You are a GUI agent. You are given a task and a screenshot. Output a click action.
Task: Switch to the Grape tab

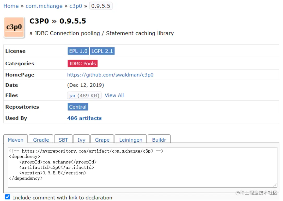102,140
